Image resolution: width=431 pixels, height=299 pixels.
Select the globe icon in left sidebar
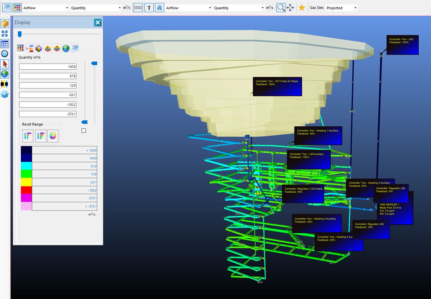[5, 74]
